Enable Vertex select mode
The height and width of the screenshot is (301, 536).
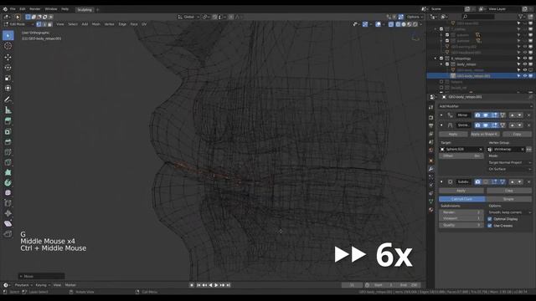(x=39, y=24)
